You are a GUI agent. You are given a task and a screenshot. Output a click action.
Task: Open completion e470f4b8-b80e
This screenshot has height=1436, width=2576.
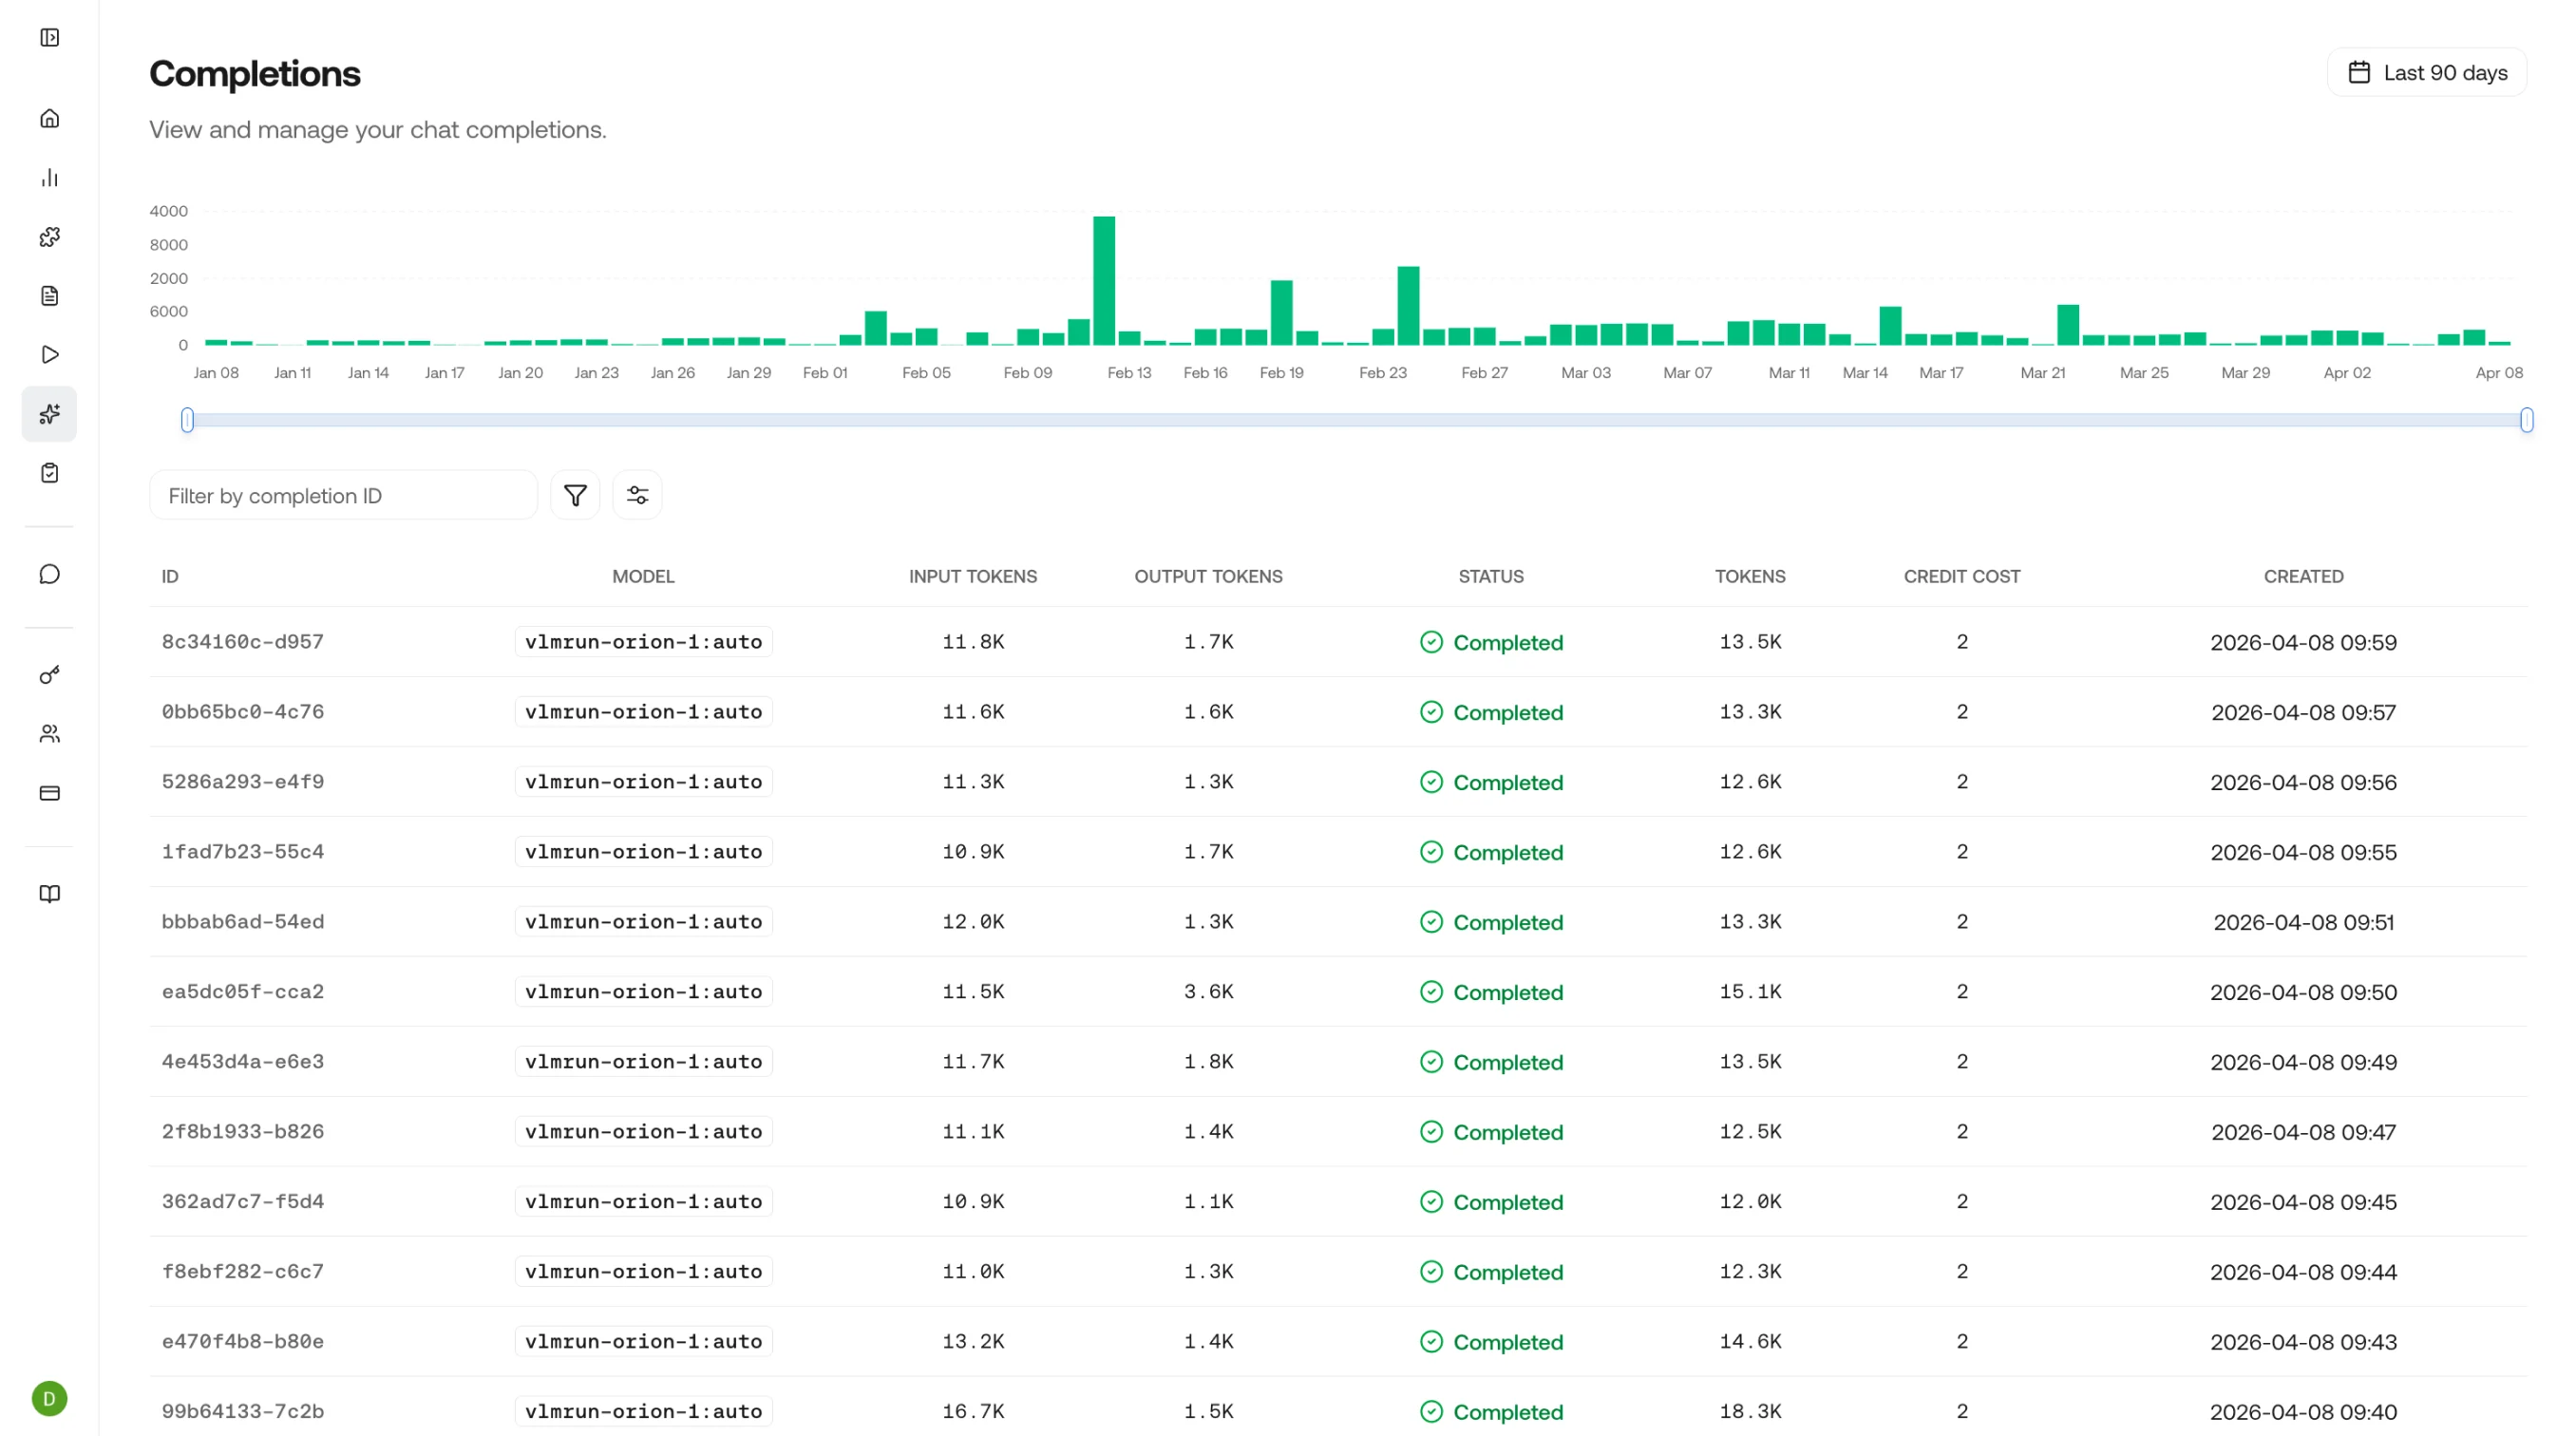[243, 1342]
